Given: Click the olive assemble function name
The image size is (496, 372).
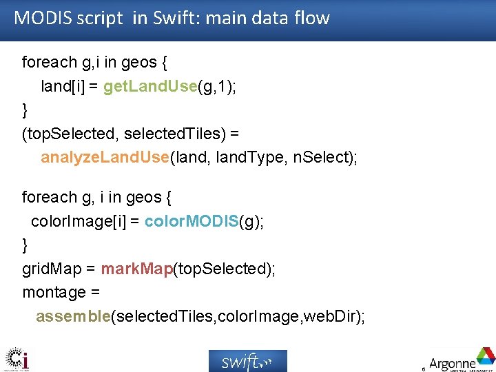Looking at the screenshot, I should pyautogui.click(x=74, y=316).
